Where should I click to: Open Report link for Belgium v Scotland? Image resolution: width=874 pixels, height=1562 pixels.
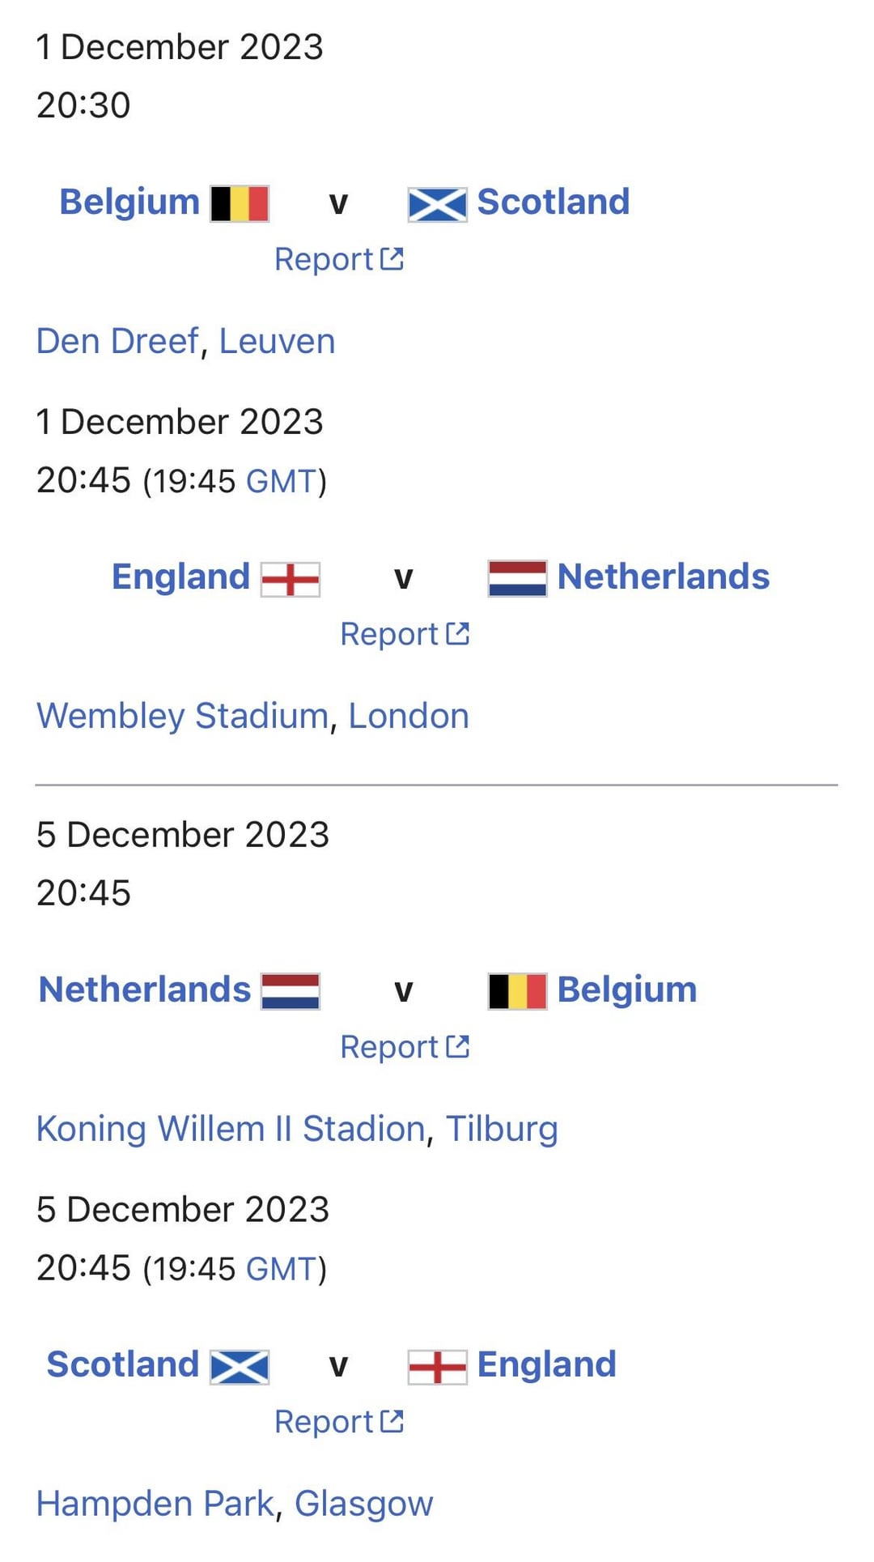point(338,260)
